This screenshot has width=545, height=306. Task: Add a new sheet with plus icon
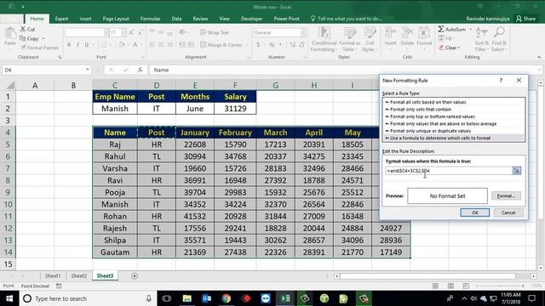[135, 275]
